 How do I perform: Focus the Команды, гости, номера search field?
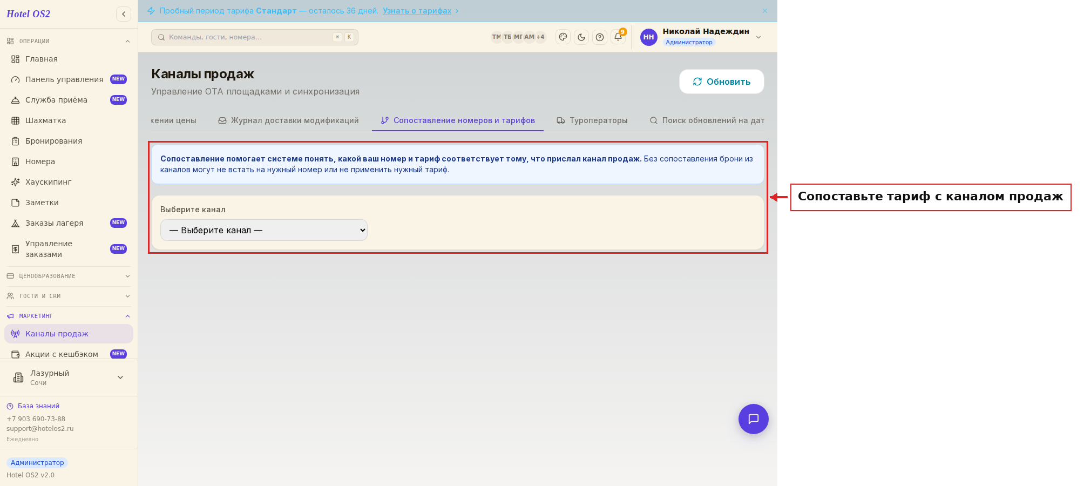click(x=255, y=37)
